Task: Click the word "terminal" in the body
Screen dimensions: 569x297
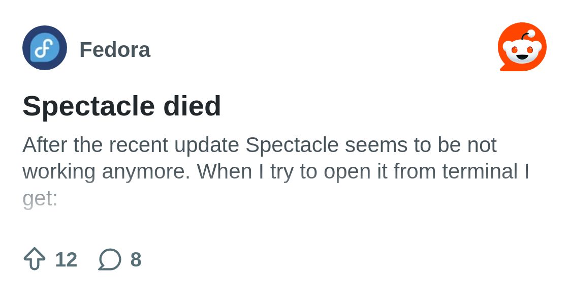Action: (x=480, y=171)
